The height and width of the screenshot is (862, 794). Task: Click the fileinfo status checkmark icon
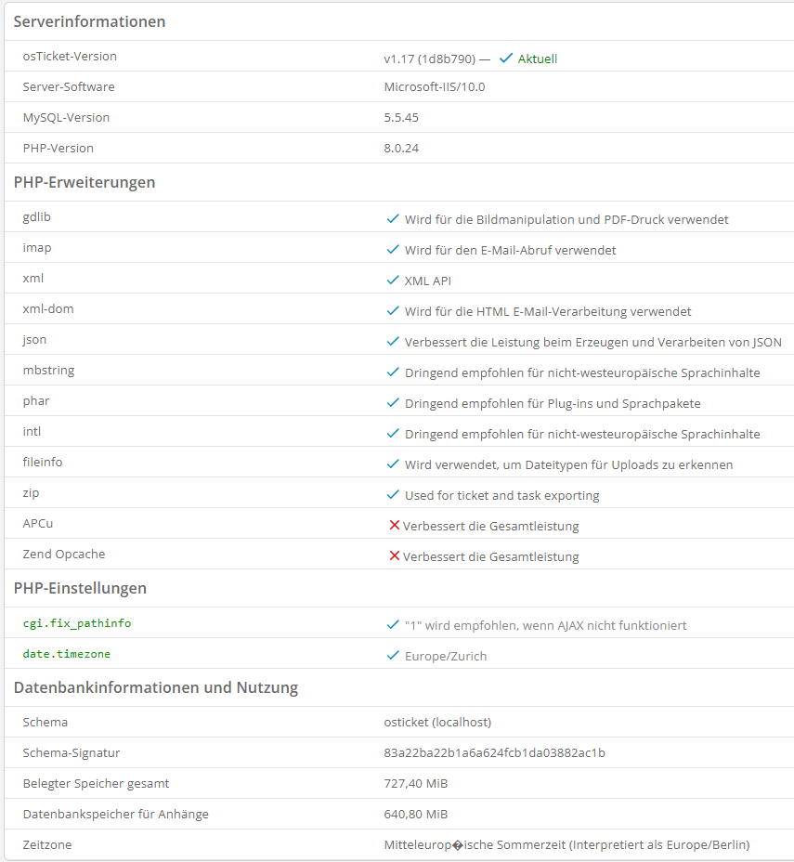[393, 464]
